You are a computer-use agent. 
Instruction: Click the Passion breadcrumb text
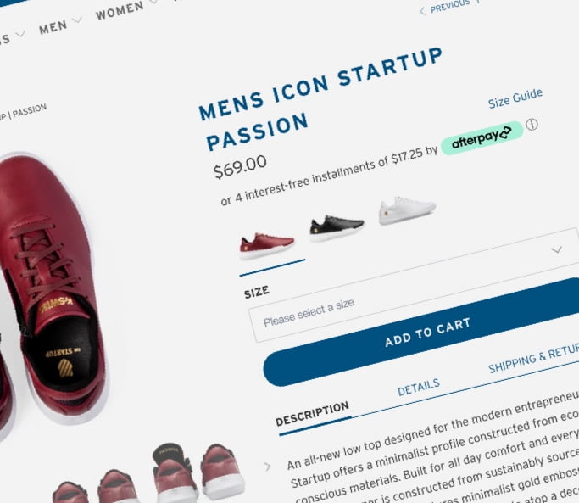30,110
